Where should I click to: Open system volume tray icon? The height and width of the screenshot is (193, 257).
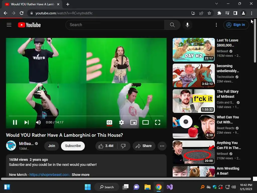pyautogui.click(x=234, y=187)
